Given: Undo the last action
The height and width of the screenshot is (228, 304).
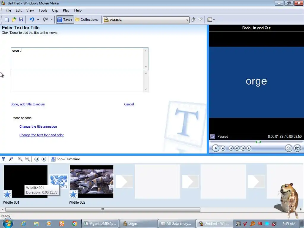Looking at the screenshot, I should coord(32,20).
